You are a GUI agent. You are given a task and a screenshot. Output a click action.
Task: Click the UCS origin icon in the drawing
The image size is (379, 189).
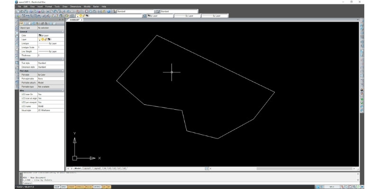tap(74, 158)
